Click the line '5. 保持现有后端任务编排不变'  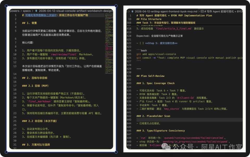pyautogui.click(x=62, y=113)
